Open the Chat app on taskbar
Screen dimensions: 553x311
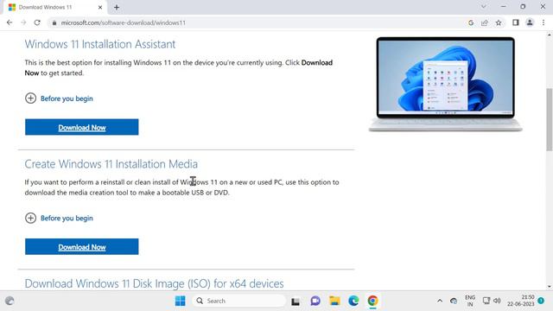(x=315, y=301)
